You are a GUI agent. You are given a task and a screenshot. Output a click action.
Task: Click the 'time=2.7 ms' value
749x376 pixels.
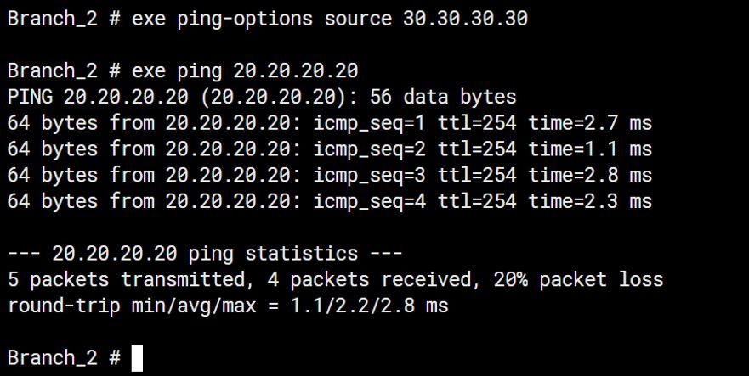590,123
